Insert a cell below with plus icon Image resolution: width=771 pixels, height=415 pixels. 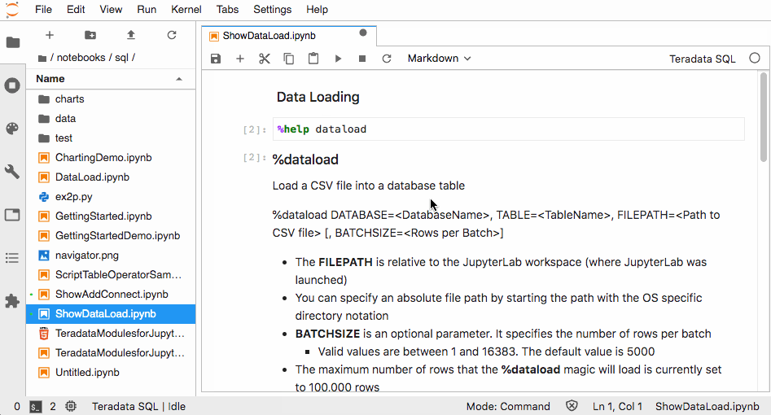(x=240, y=59)
